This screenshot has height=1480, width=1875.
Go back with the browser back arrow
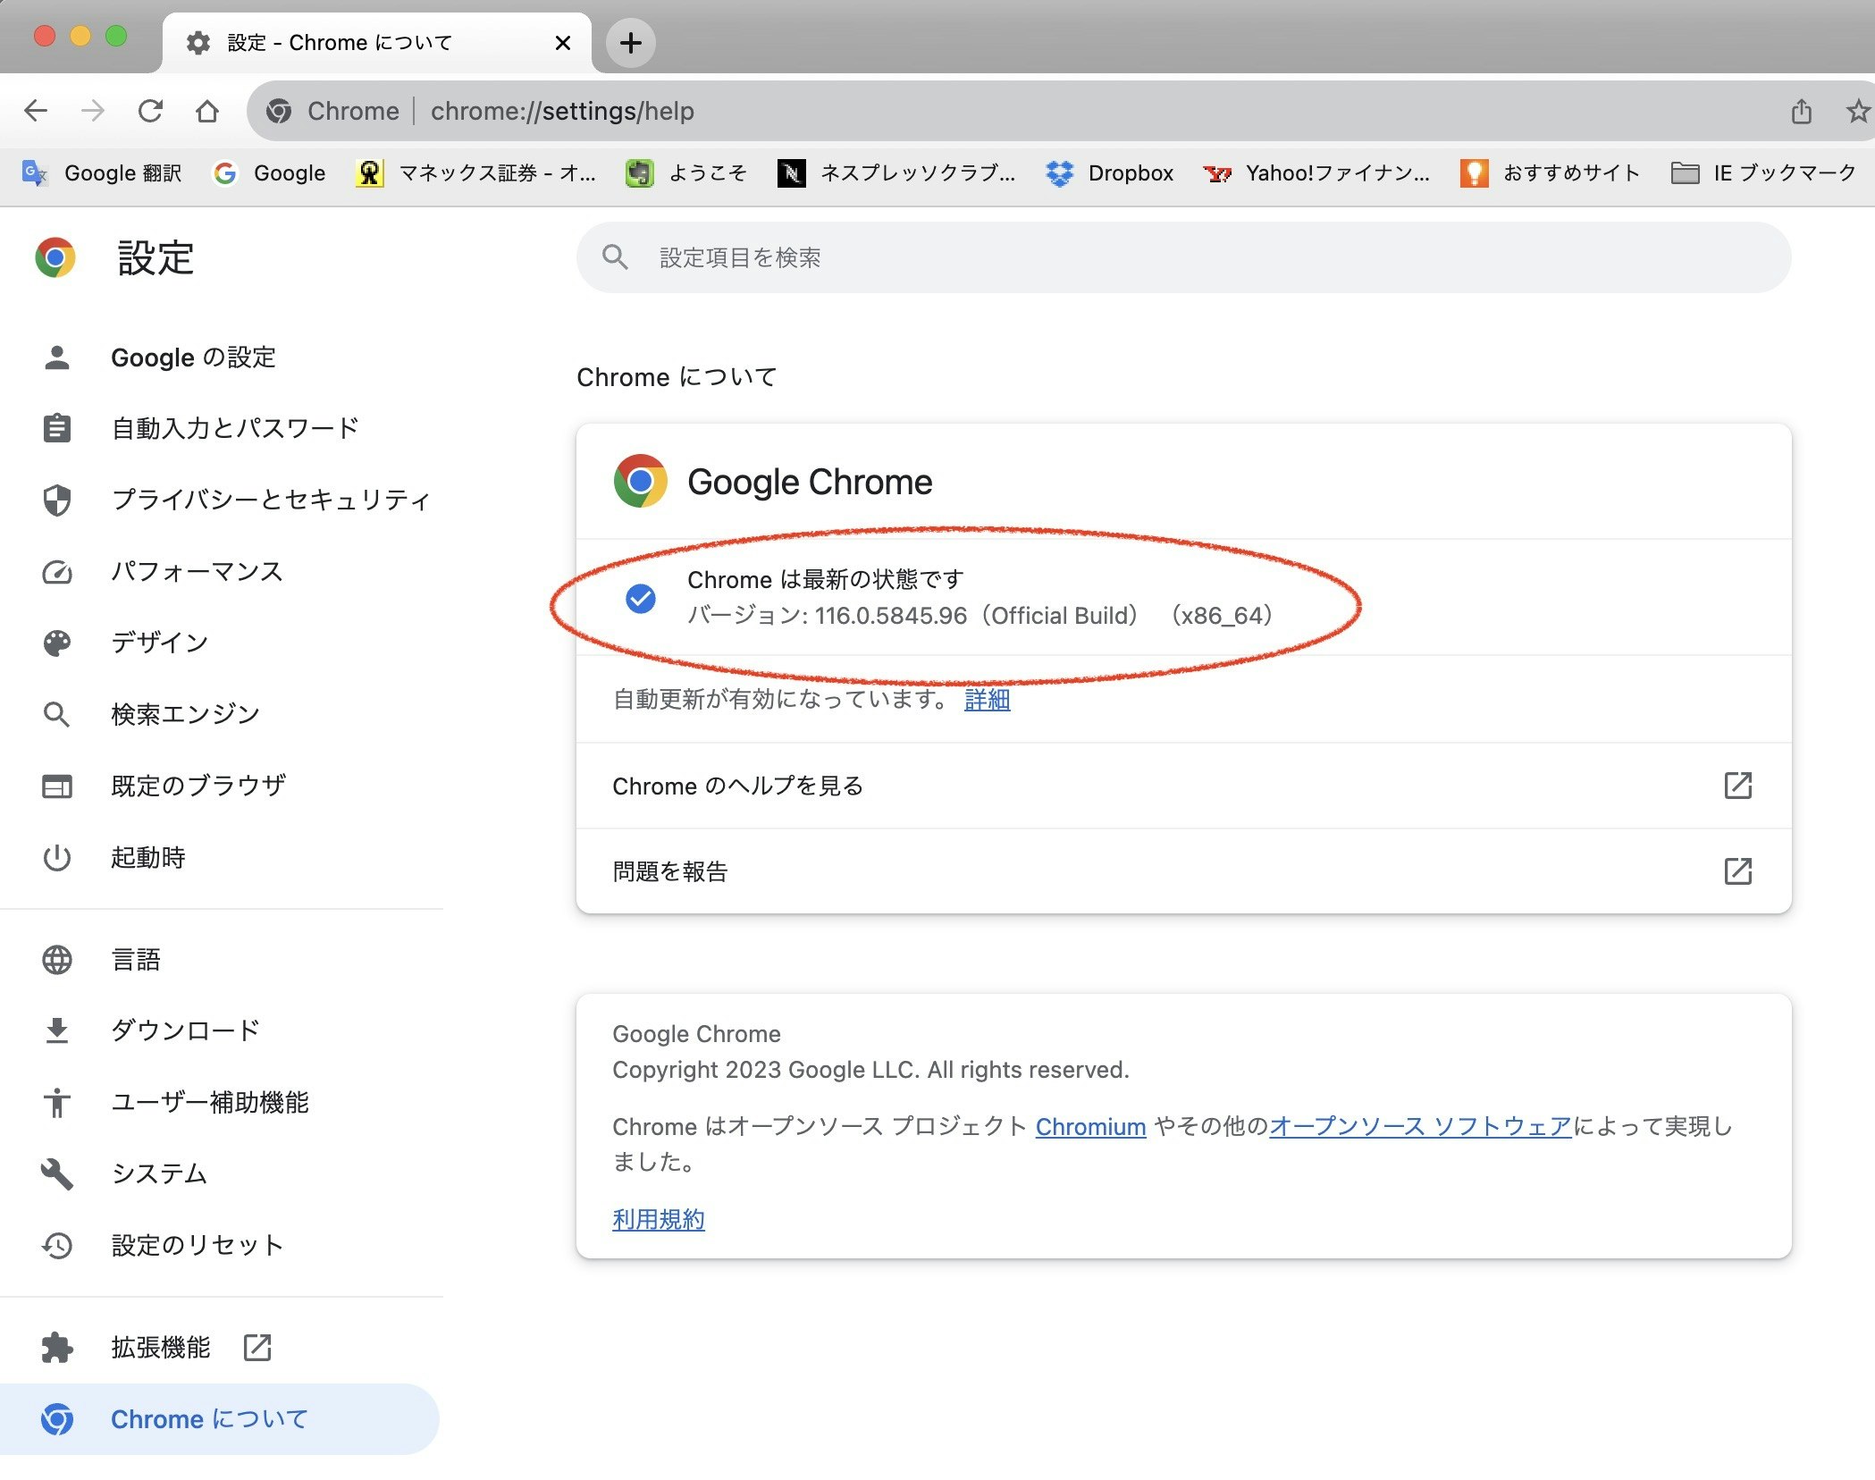36,111
